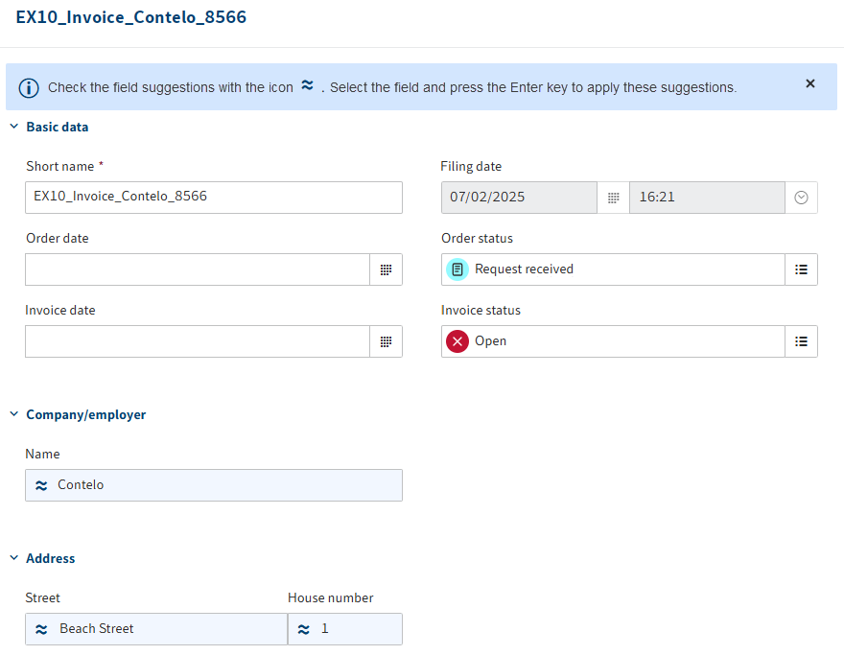Click the Request received status icon

457,269
